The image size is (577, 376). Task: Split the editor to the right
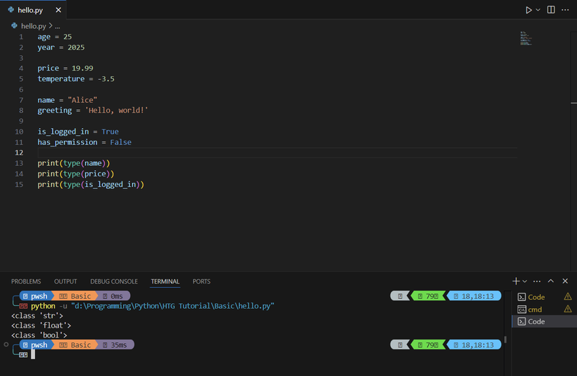point(551,10)
